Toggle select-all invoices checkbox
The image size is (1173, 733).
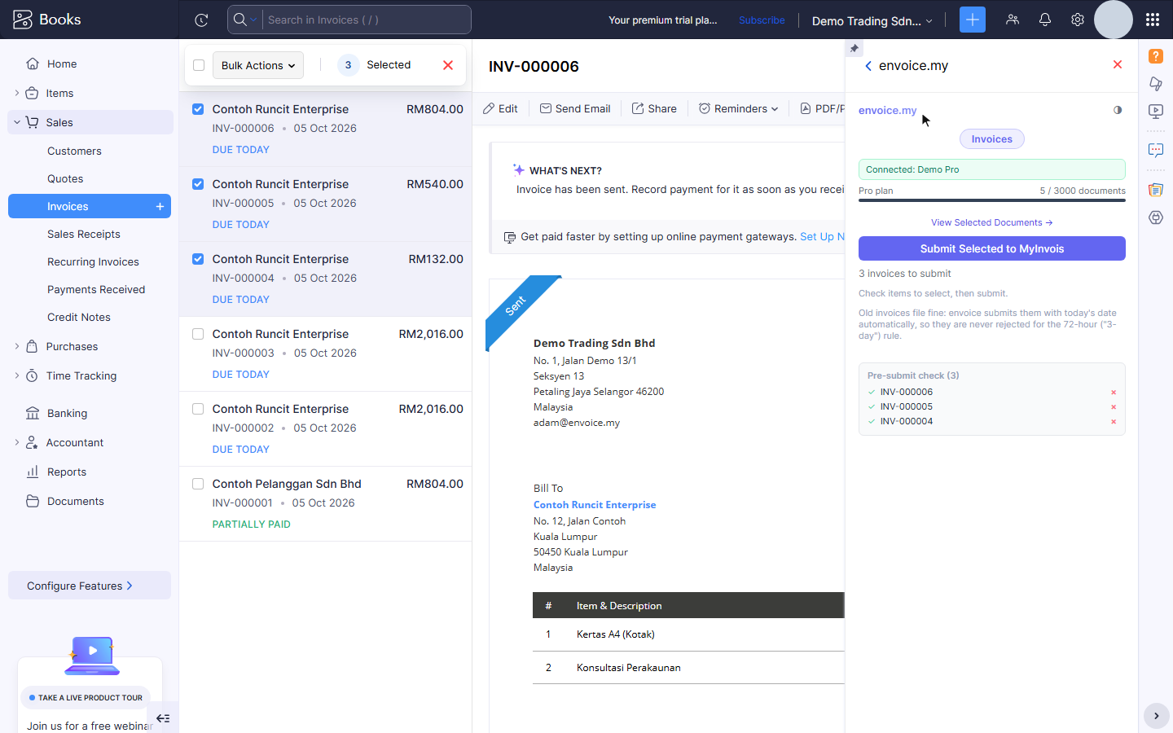click(x=199, y=65)
